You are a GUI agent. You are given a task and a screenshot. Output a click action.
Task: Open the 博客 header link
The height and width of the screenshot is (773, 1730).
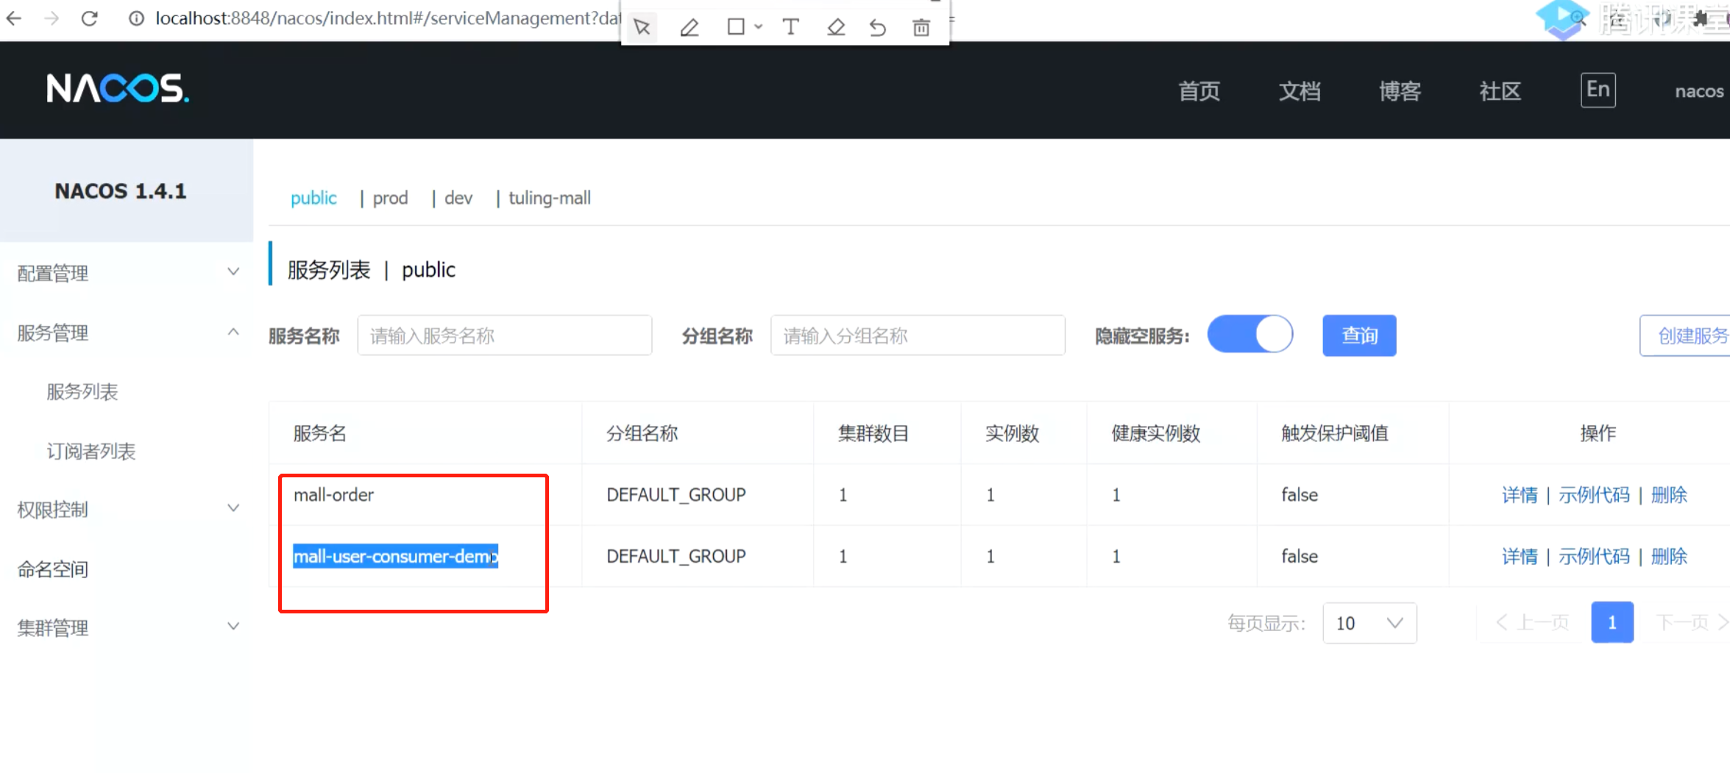1400,91
